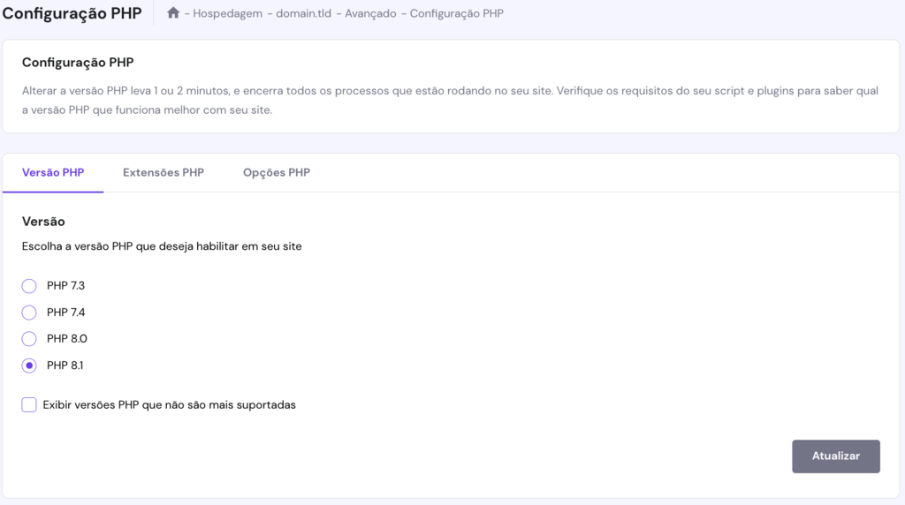Click Configuração PHP breadcrumb item
This screenshot has width=905, height=505.
coord(457,13)
